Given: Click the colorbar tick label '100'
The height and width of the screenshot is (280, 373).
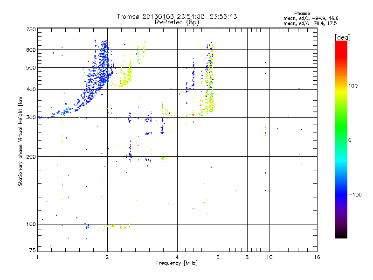Looking at the screenshot, I should click(x=353, y=86).
